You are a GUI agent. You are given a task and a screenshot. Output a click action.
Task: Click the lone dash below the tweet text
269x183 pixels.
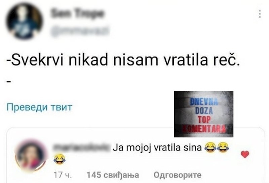click(x=9, y=81)
